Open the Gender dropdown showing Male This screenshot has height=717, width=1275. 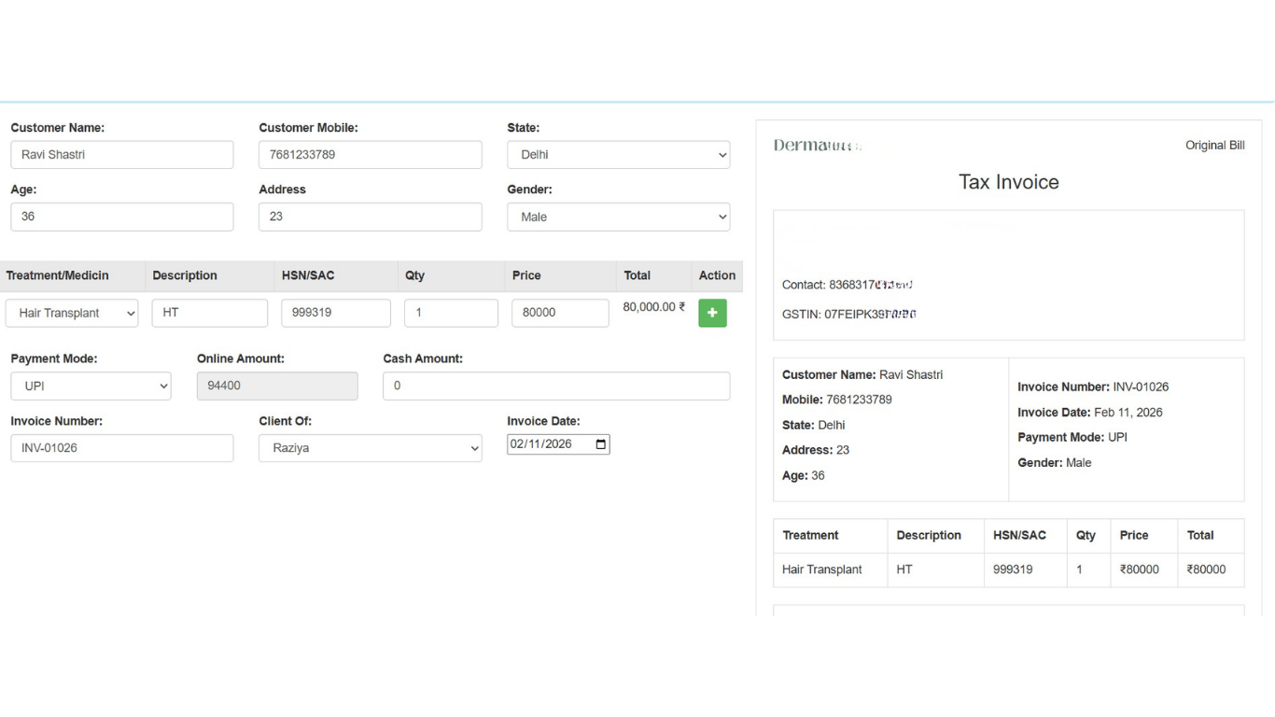[618, 217]
